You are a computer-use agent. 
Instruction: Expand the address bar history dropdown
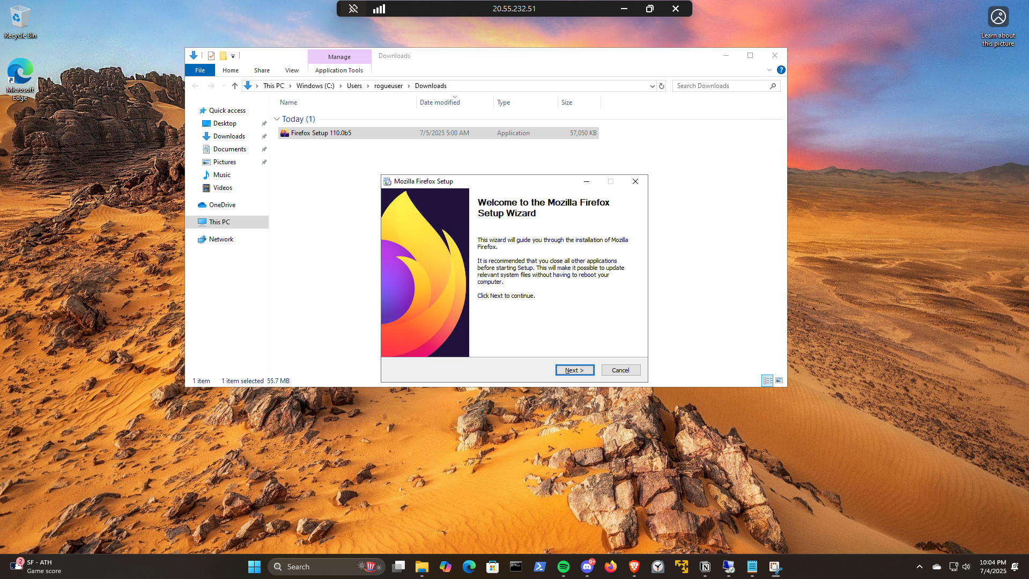pos(652,86)
